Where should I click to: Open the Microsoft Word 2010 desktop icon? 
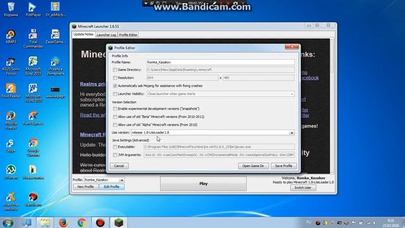pos(33,93)
